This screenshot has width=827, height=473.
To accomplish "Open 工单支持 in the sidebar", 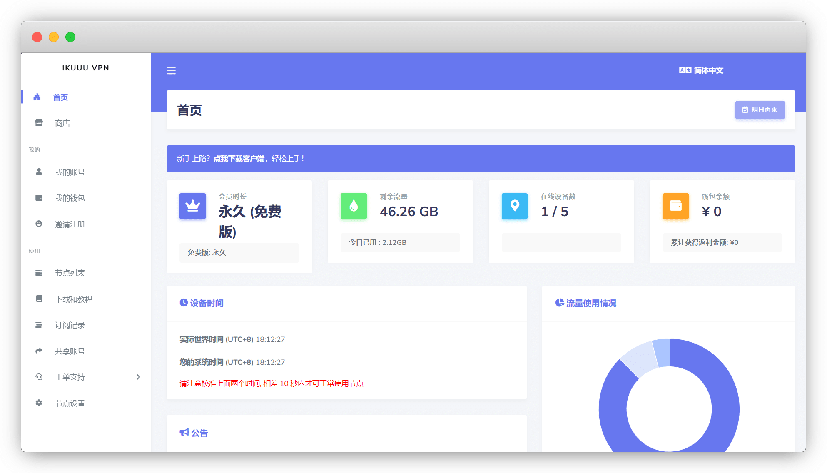I will (70, 377).
